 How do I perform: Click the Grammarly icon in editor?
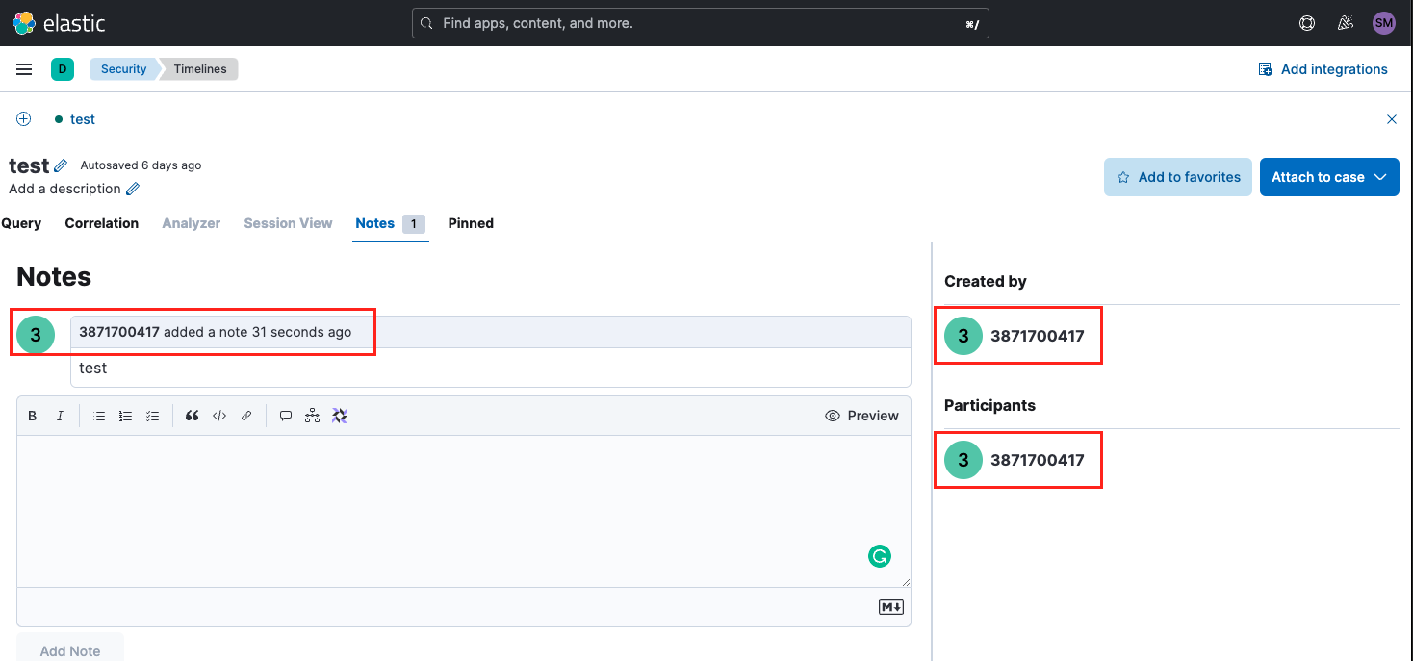tap(880, 555)
